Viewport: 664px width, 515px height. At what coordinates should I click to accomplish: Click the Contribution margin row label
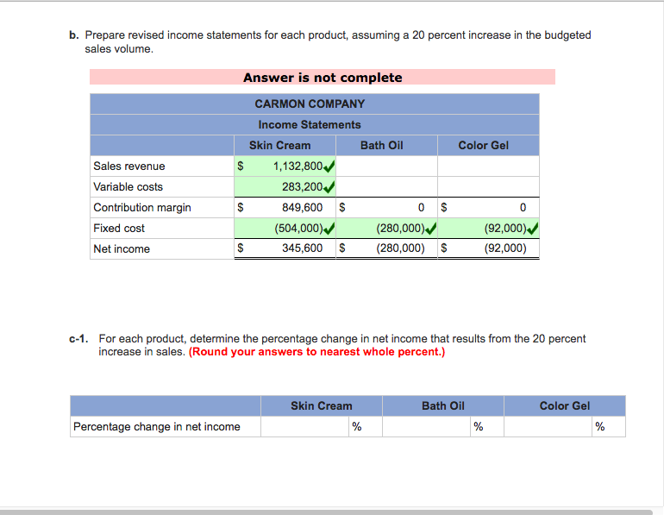coord(142,208)
